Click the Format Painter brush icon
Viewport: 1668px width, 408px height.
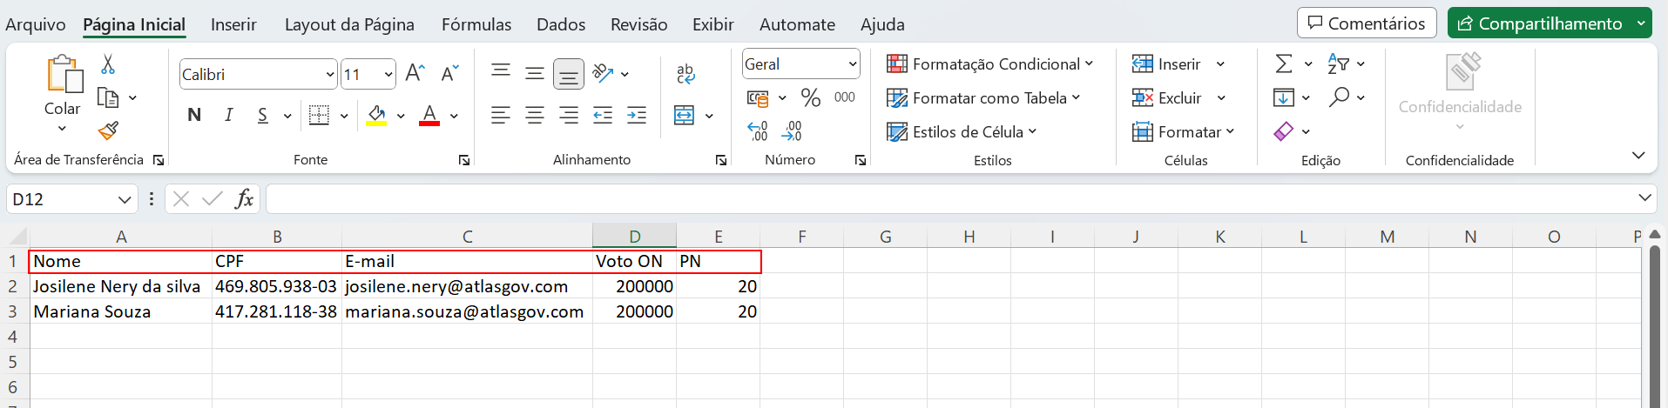click(108, 130)
